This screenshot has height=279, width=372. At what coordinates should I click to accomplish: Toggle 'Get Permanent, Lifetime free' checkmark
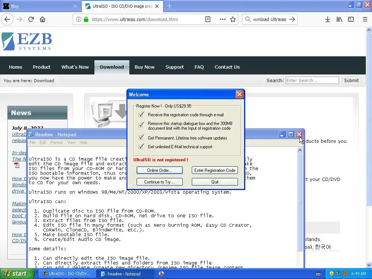click(141, 137)
